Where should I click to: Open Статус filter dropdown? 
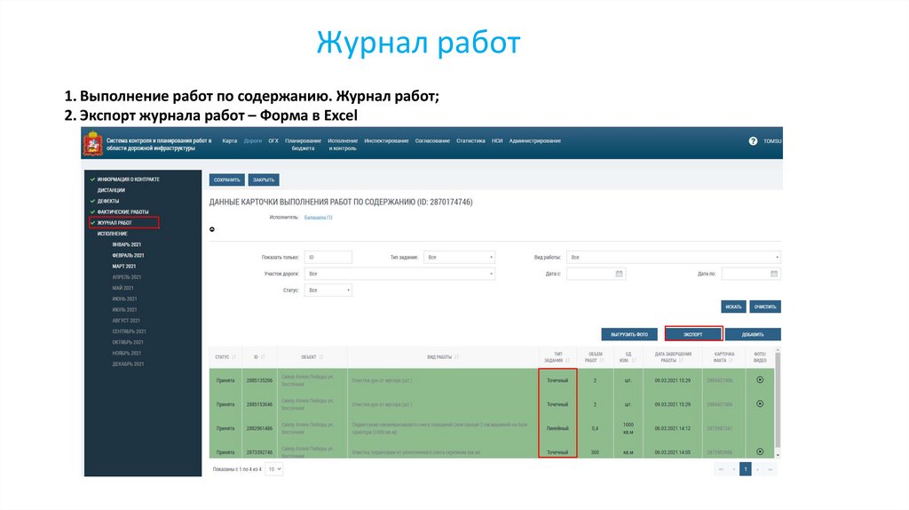(328, 291)
